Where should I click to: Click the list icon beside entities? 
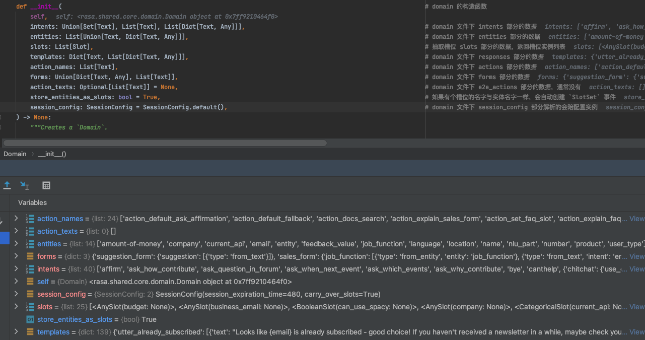point(30,244)
